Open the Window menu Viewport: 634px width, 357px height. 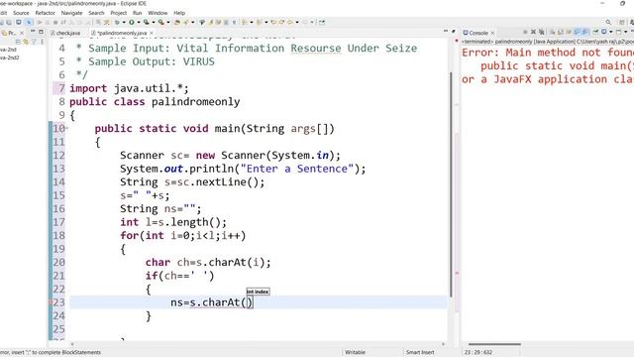(158, 13)
